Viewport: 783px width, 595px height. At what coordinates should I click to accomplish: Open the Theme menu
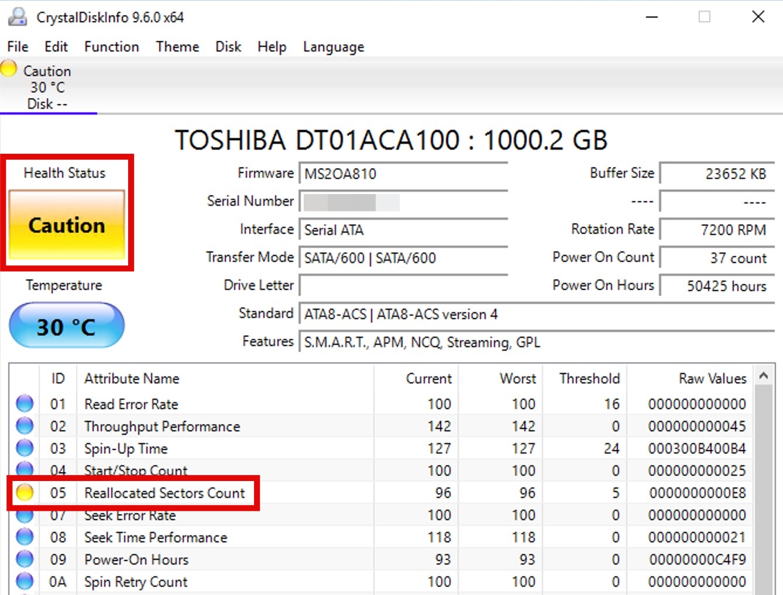coord(177,47)
